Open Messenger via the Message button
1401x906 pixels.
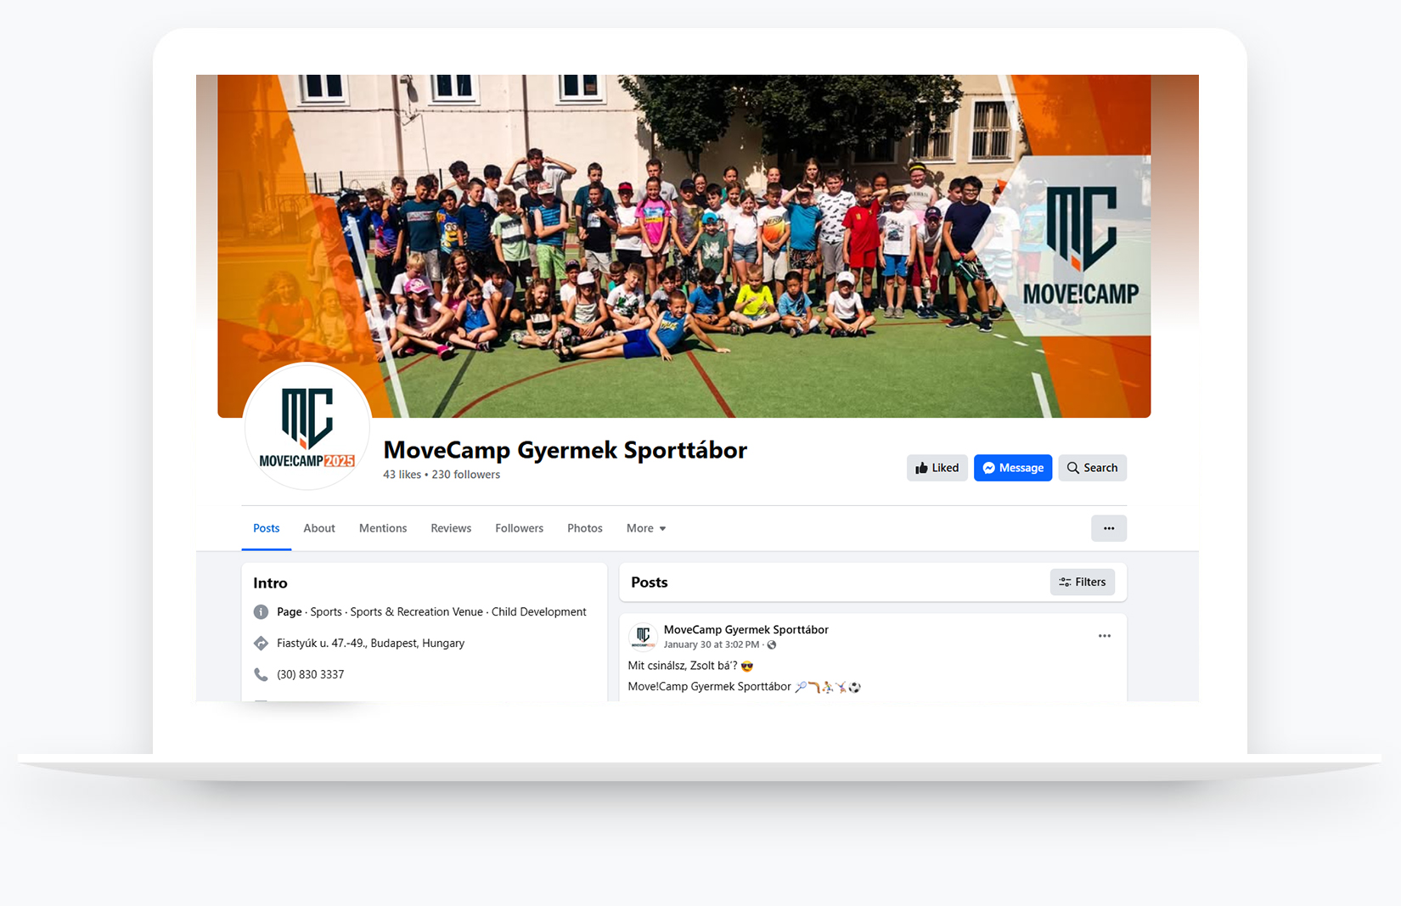point(1013,468)
